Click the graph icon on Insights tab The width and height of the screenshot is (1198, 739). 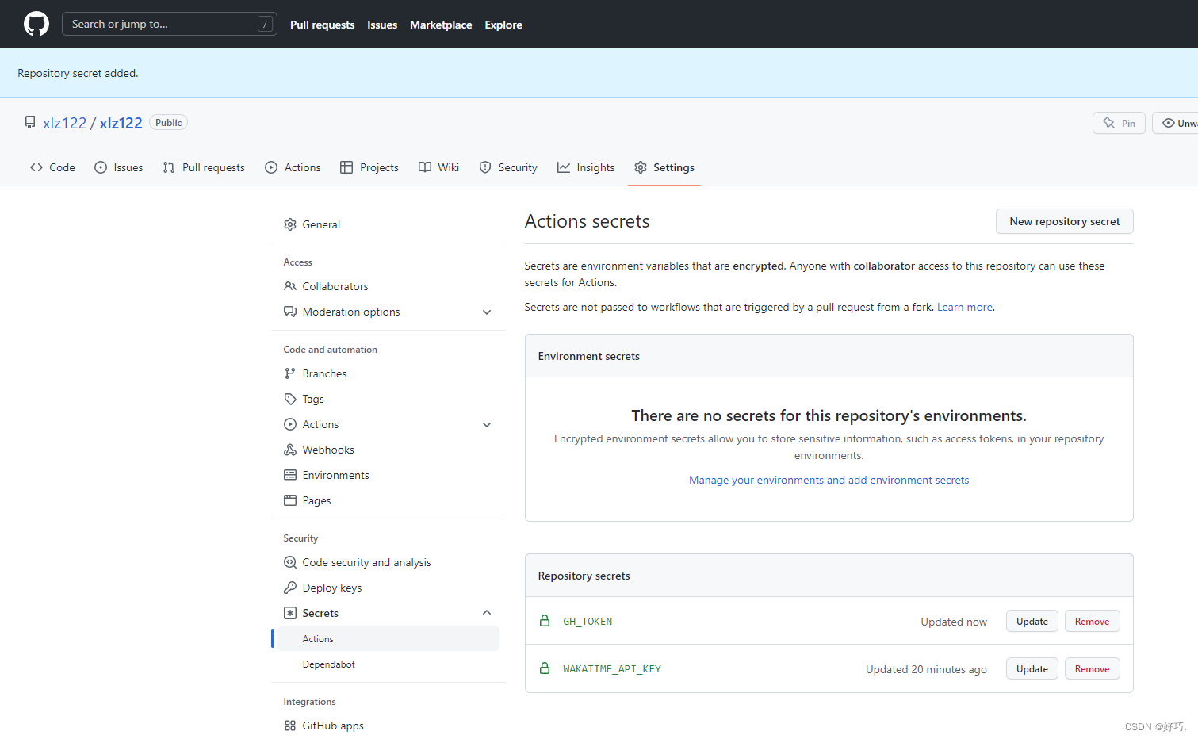click(x=564, y=167)
